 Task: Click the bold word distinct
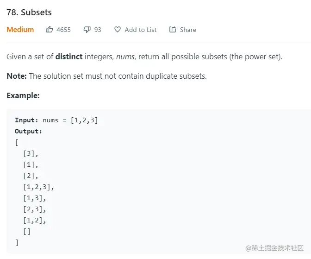(69, 57)
